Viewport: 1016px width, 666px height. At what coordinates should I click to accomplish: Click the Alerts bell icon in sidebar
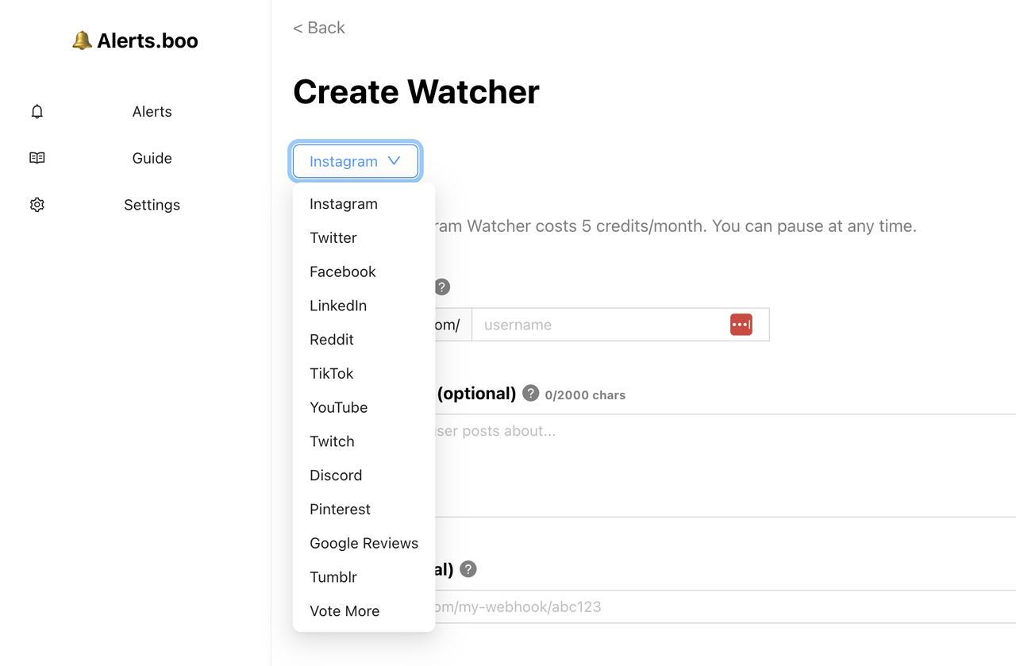coord(37,112)
